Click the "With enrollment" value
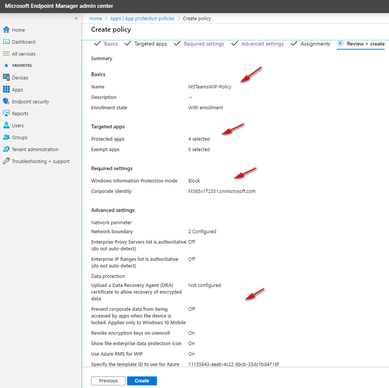The width and height of the screenshot is (389, 388). pyautogui.click(x=205, y=107)
